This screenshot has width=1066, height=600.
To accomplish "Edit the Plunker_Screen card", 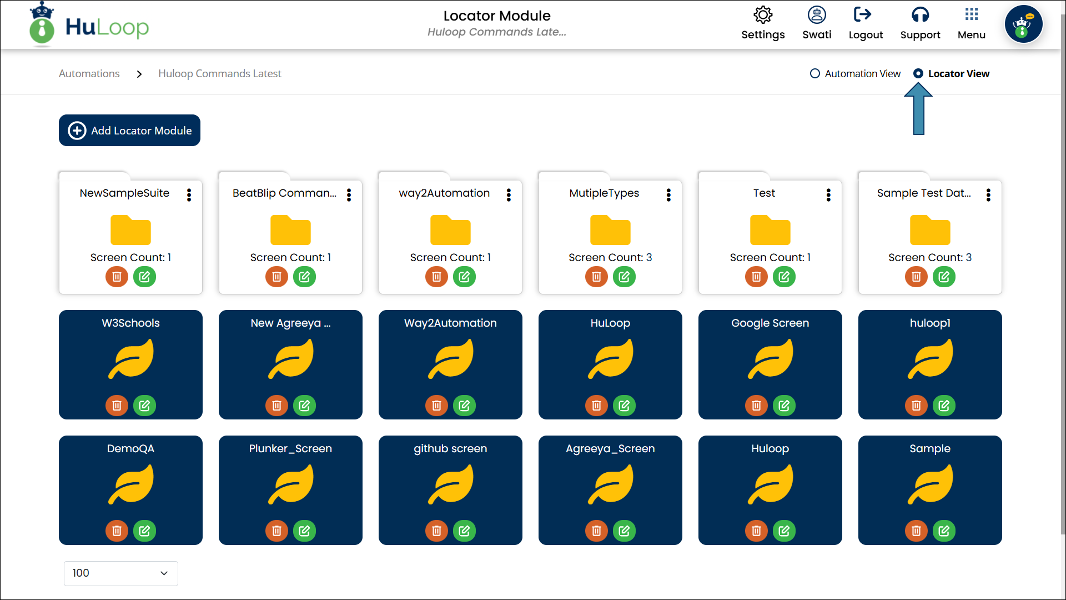I will click(304, 531).
